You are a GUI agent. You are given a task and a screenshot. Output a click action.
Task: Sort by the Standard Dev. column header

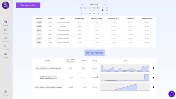point(113,18)
